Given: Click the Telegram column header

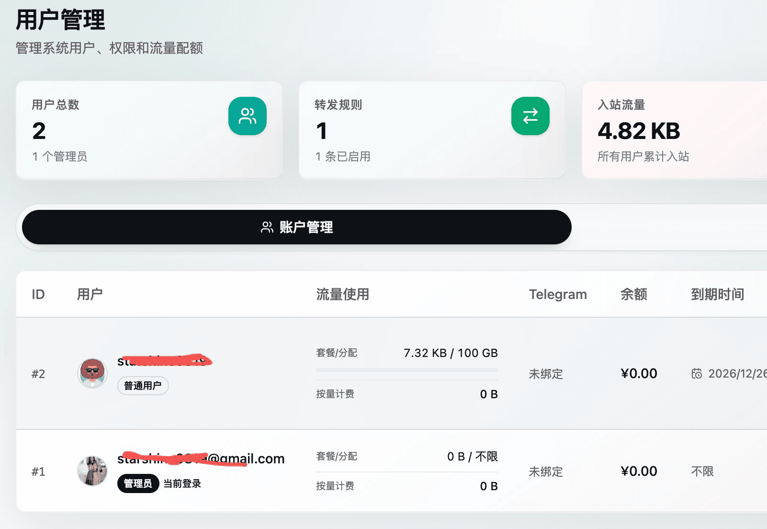Looking at the screenshot, I should coord(558,294).
